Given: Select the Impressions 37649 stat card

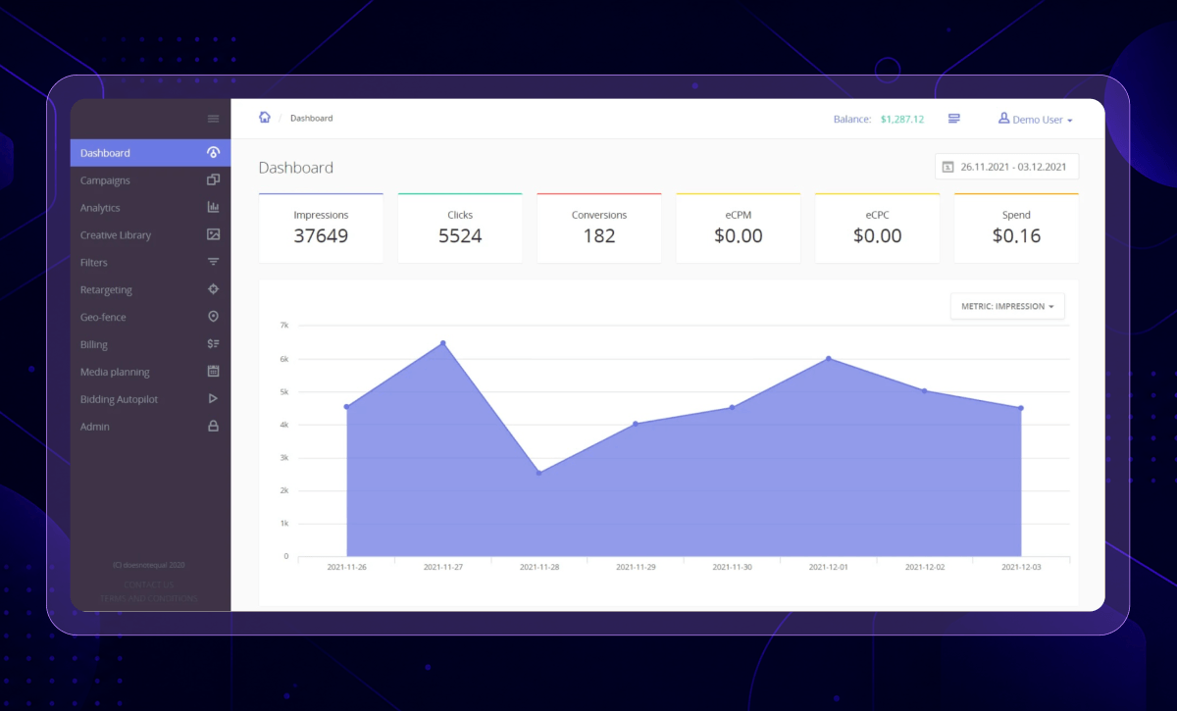Looking at the screenshot, I should 321,229.
